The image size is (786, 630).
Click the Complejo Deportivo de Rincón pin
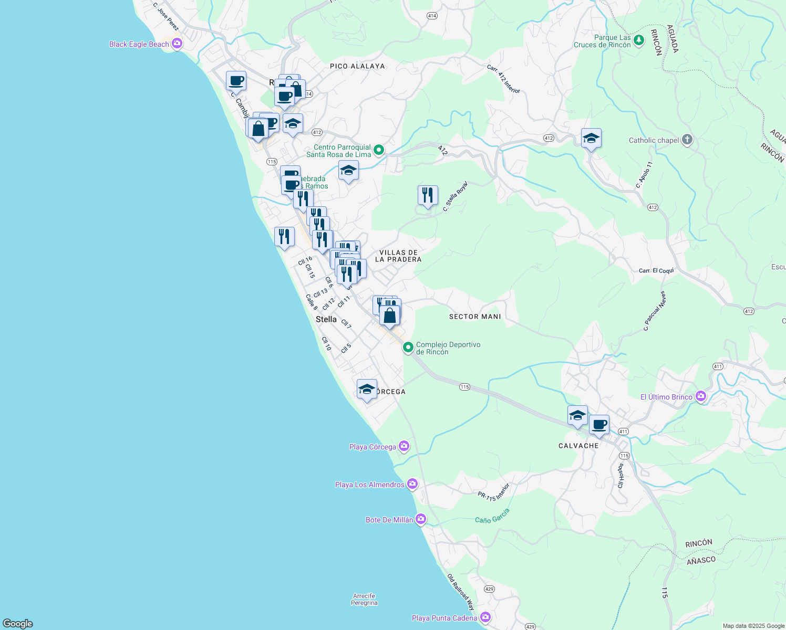click(408, 348)
